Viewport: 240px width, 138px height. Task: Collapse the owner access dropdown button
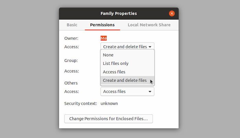127,47
